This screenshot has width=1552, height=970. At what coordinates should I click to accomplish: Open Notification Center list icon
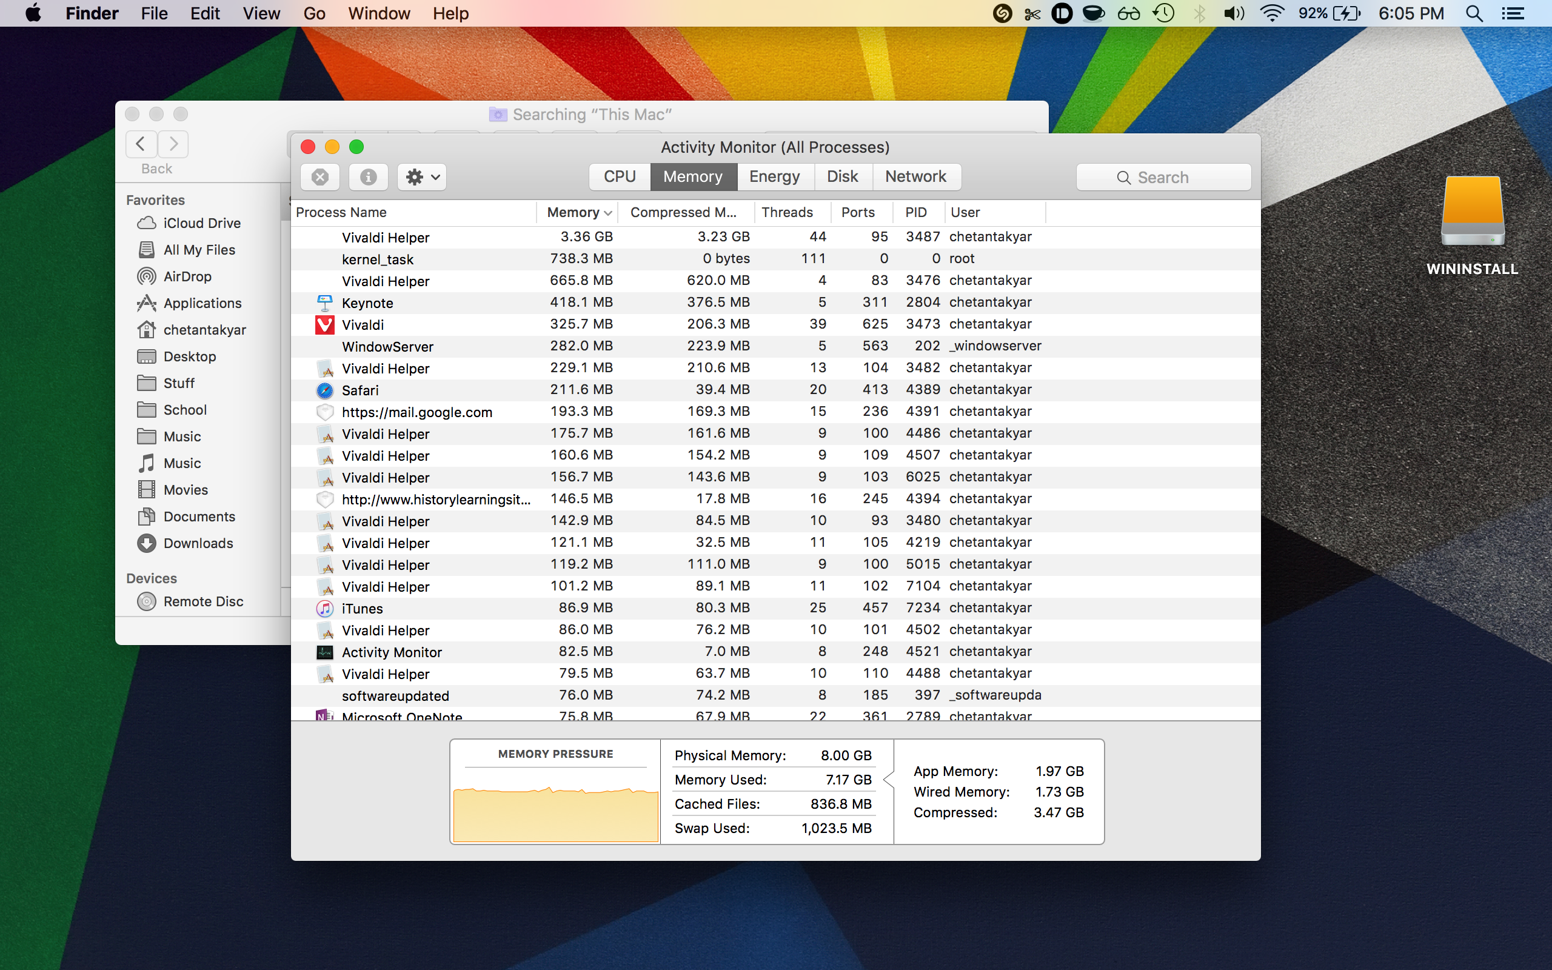coord(1514,13)
